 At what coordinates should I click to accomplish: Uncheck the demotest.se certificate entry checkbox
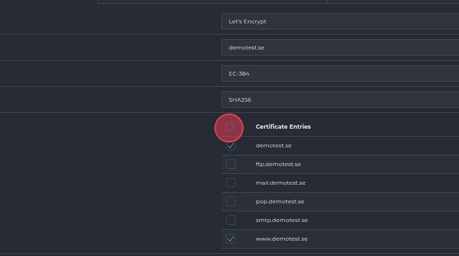231,145
